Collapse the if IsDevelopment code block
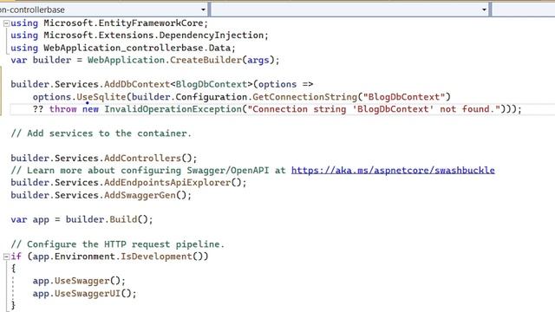 click(6, 257)
